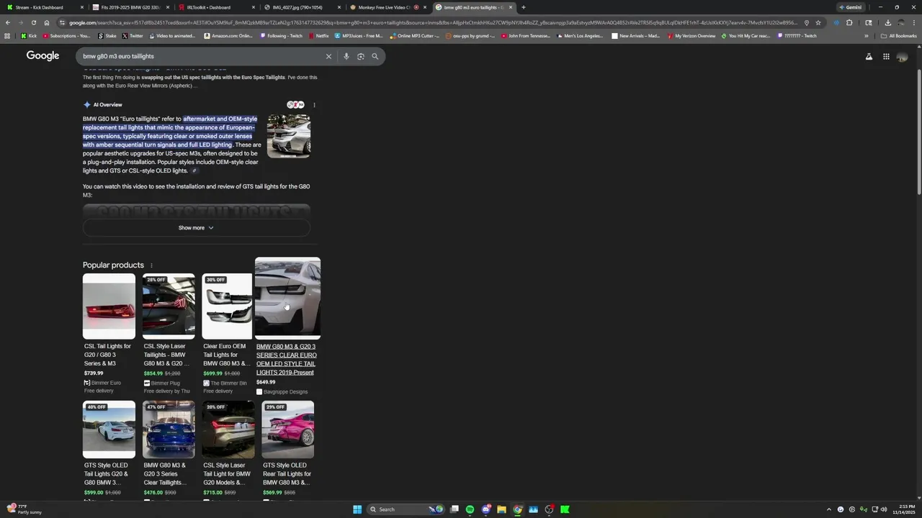Open Clear Euro OEM Tail Lights product title
The width and height of the screenshot is (922, 518).
click(x=226, y=355)
